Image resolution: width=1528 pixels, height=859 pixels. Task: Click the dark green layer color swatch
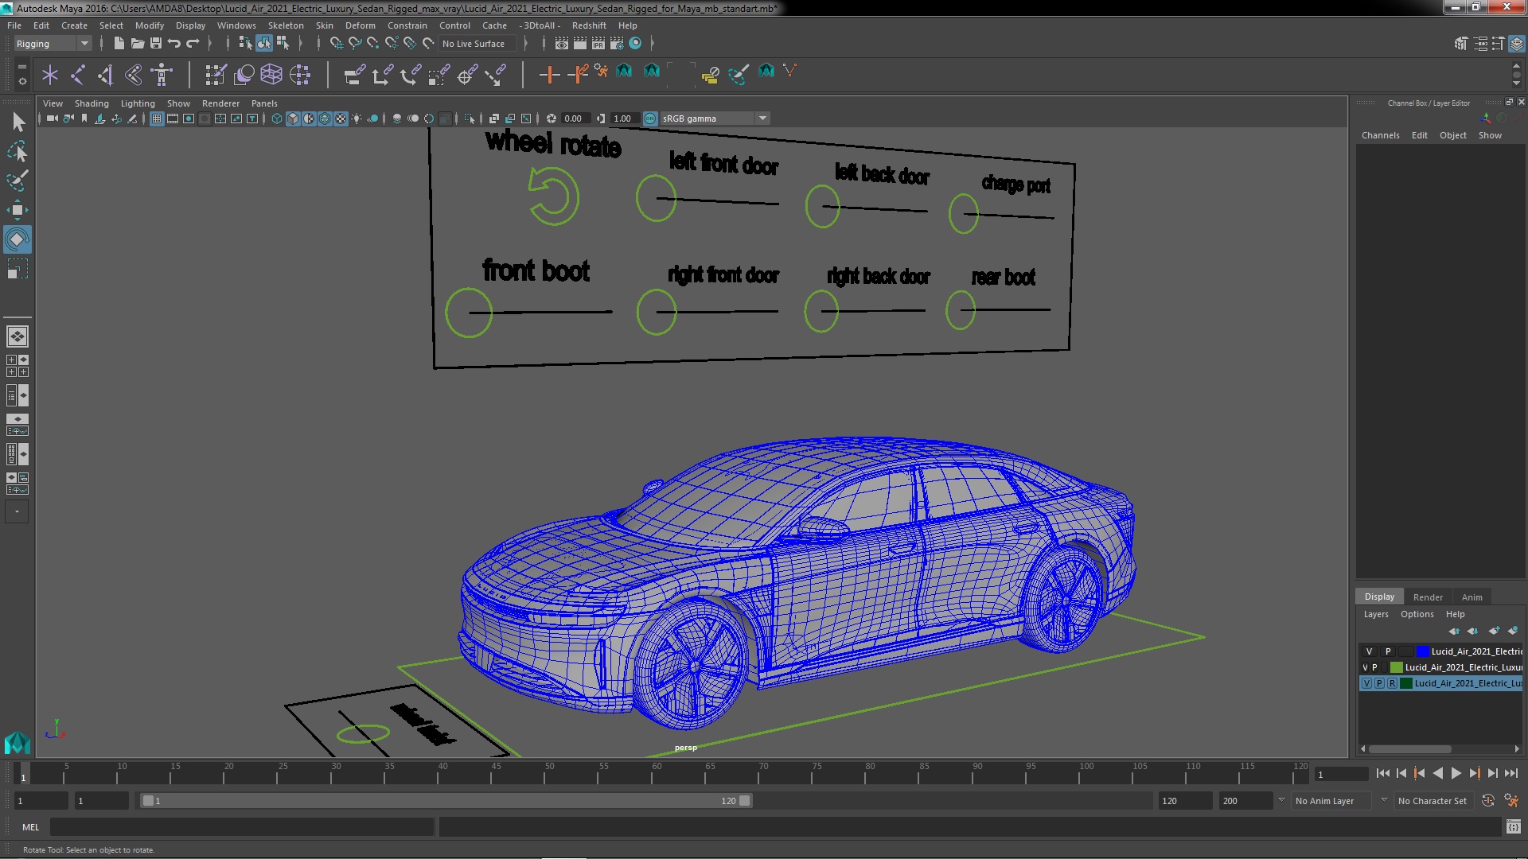(1405, 683)
